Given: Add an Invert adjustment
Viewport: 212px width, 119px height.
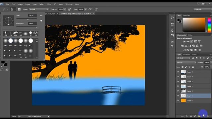Looking at the screenshot, I should tap(184, 50).
